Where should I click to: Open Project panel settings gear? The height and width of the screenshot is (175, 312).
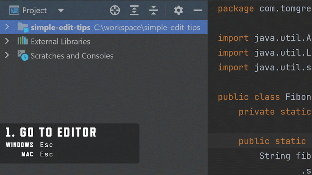click(179, 10)
